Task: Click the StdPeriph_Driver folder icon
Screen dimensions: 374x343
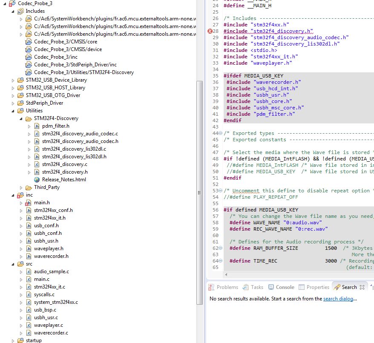Action: coord(20,103)
